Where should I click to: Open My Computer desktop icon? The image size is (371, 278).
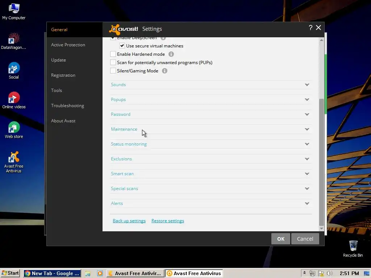(14, 11)
